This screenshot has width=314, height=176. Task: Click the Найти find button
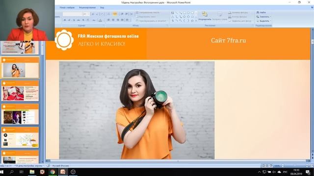pyautogui.click(x=261, y=12)
